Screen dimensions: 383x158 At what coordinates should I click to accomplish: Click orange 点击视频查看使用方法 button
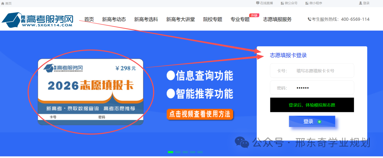click(200, 114)
